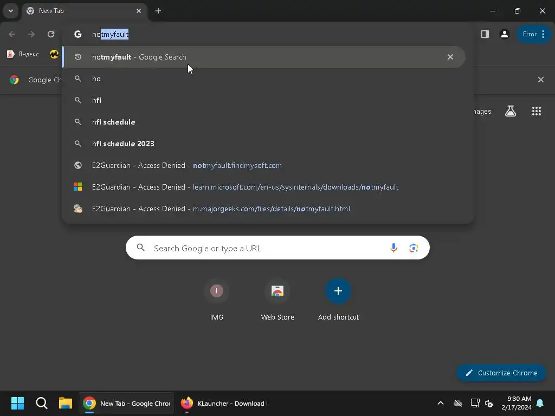
Task: Click the cloud sync tray icon
Action: (x=458, y=403)
